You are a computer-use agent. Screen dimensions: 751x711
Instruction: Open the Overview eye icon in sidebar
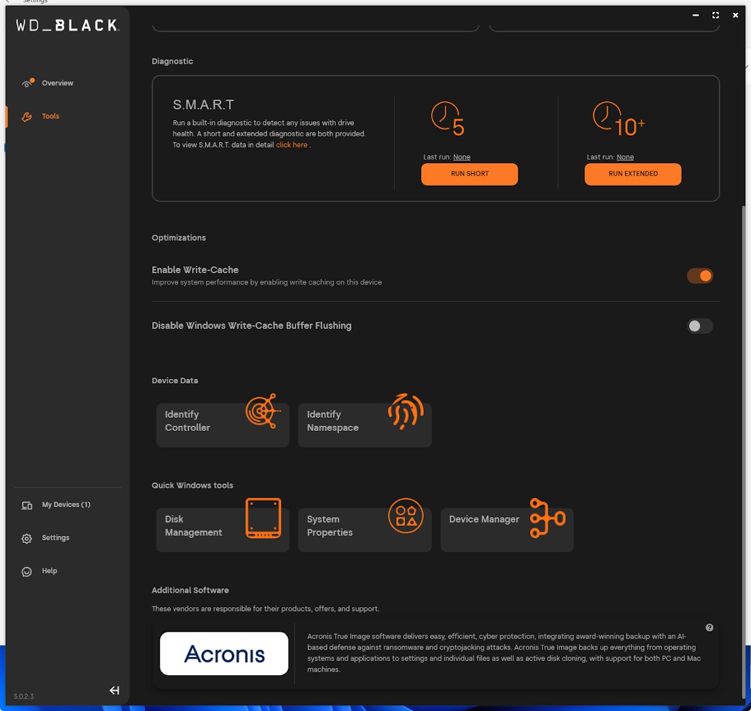pyautogui.click(x=27, y=83)
